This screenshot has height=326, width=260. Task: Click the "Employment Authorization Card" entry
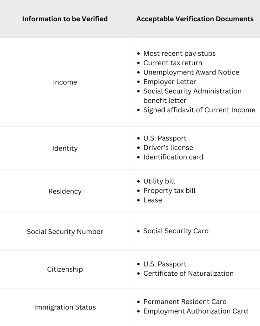pyautogui.click(x=195, y=311)
